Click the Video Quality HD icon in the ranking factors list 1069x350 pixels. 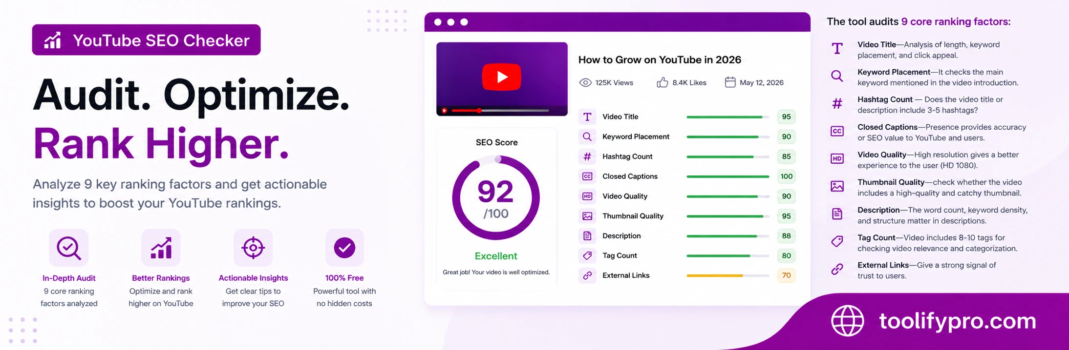click(x=837, y=158)
